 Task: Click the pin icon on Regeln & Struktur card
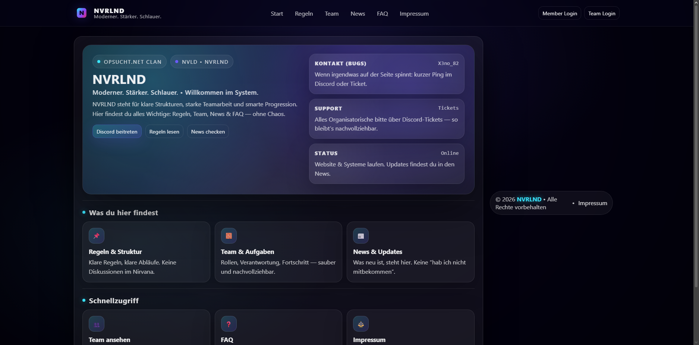pos(97,236)
